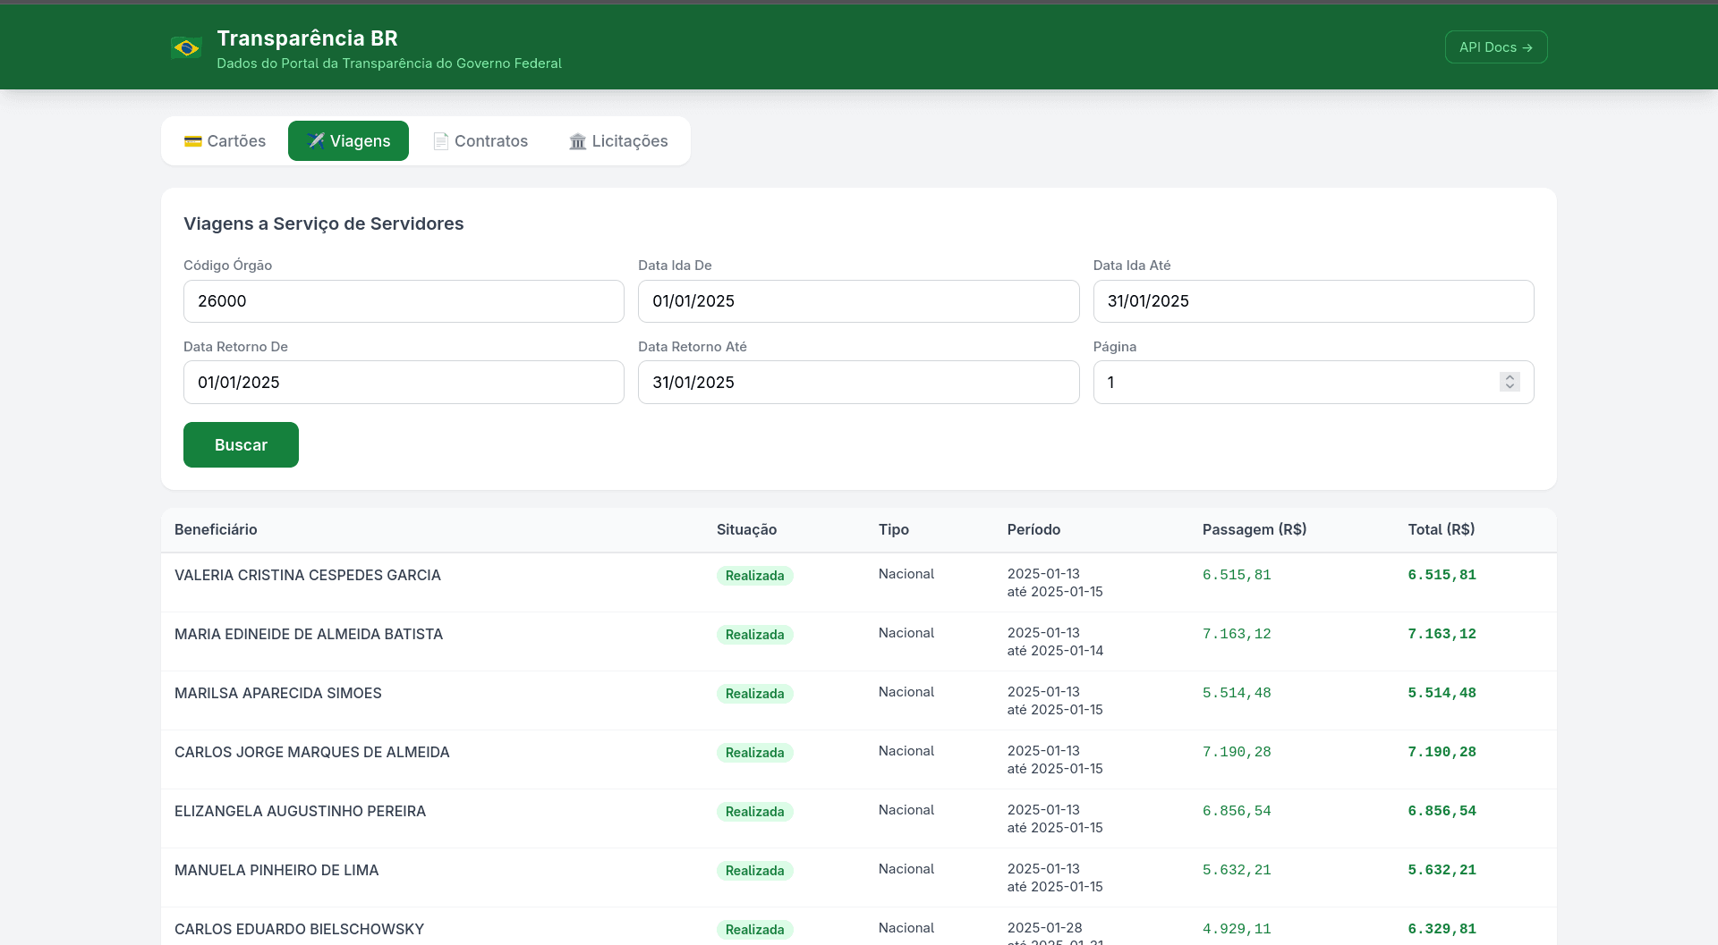The image size is (1718, 945).
Task: Click CARLOS EDUARDO BIELSCHOWSKY name
Action: pyautogui.click(x=299, y=930)
